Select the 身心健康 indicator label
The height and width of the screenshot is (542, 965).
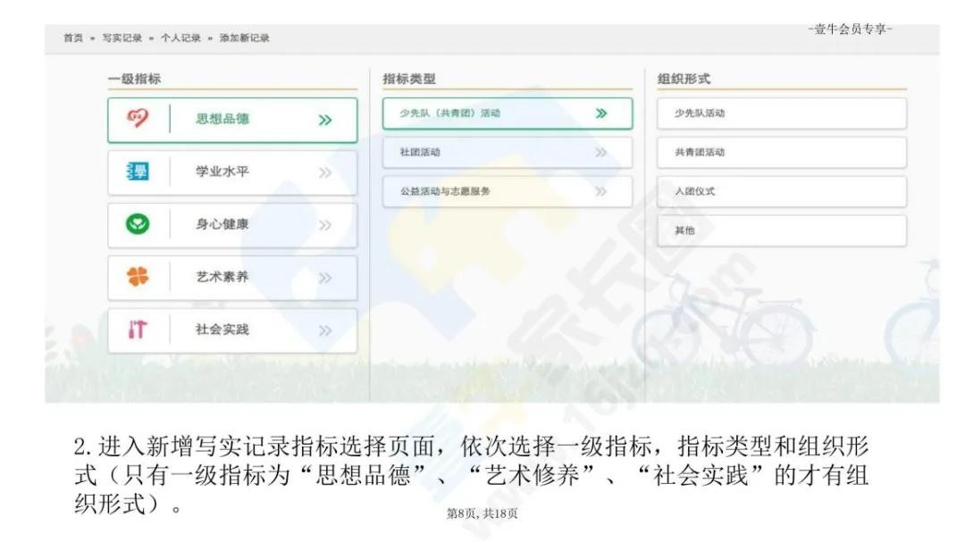coord(222,224)
